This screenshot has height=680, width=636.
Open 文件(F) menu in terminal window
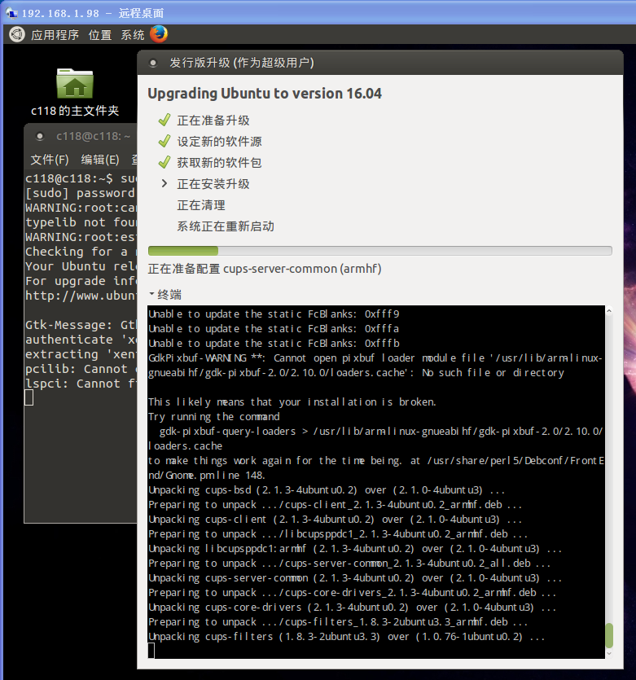coord(50,160)
